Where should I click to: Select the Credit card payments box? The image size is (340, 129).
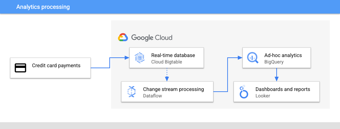pos(50,68)
